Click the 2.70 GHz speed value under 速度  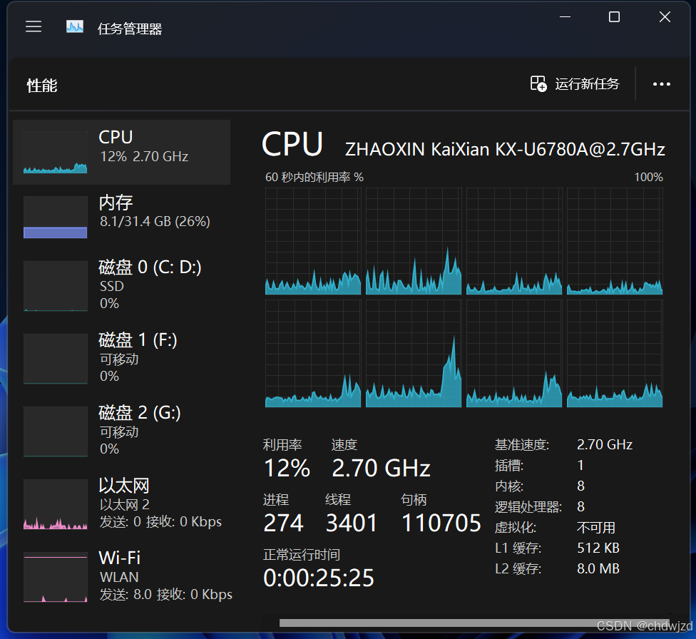tap(382, 468)
